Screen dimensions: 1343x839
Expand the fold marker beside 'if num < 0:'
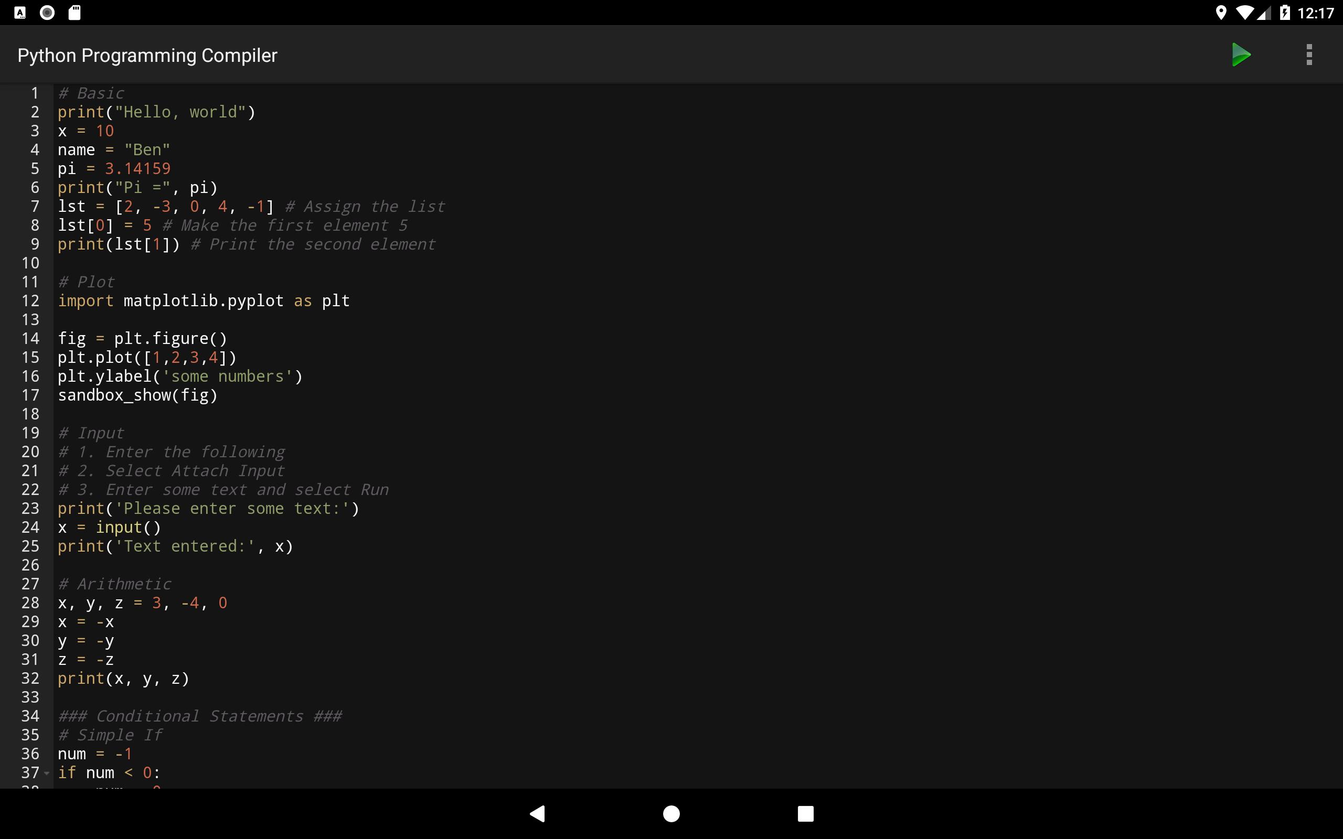tap(47, 773)
